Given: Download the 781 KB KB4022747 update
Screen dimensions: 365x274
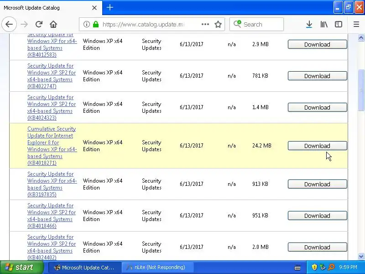Looking at the screenshot, I should (317, 76).
